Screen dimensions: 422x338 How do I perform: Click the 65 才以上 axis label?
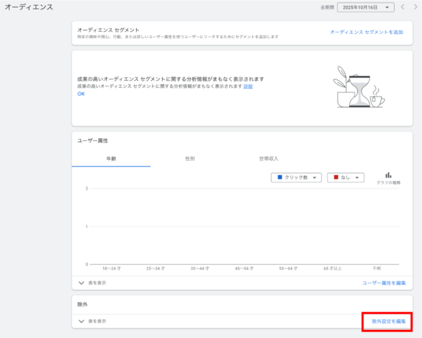coord(332,269)
